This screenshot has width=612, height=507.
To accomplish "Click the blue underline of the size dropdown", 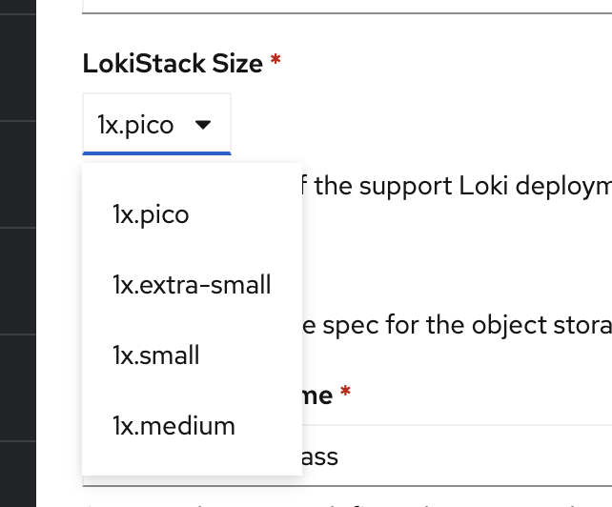I will tap(156, 152).
